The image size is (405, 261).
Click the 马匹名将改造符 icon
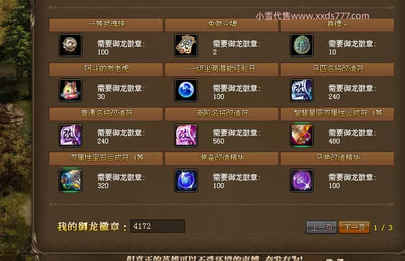pos(302,90)
